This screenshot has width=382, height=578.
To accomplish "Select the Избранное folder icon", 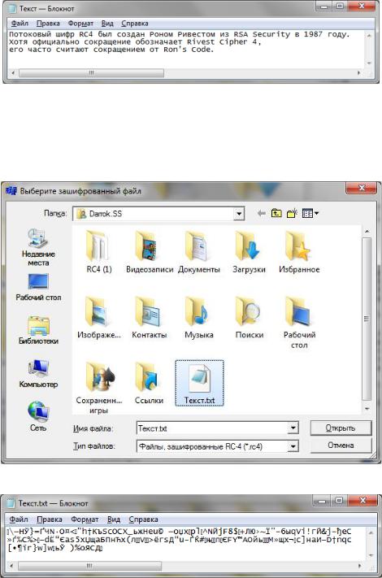I will [299, 253].
